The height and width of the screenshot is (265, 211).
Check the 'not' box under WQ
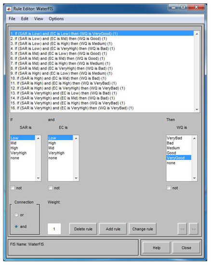click(169, 188)
